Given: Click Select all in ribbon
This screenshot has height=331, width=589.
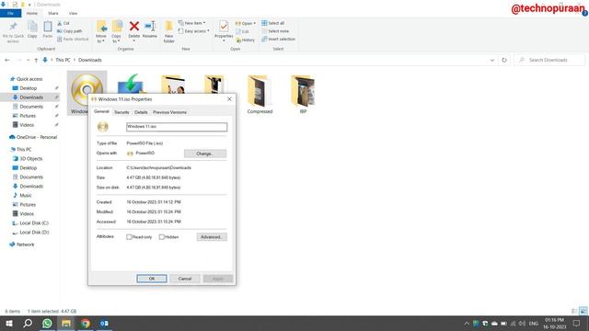Looking at the screenshot, I should click(273, 23).
